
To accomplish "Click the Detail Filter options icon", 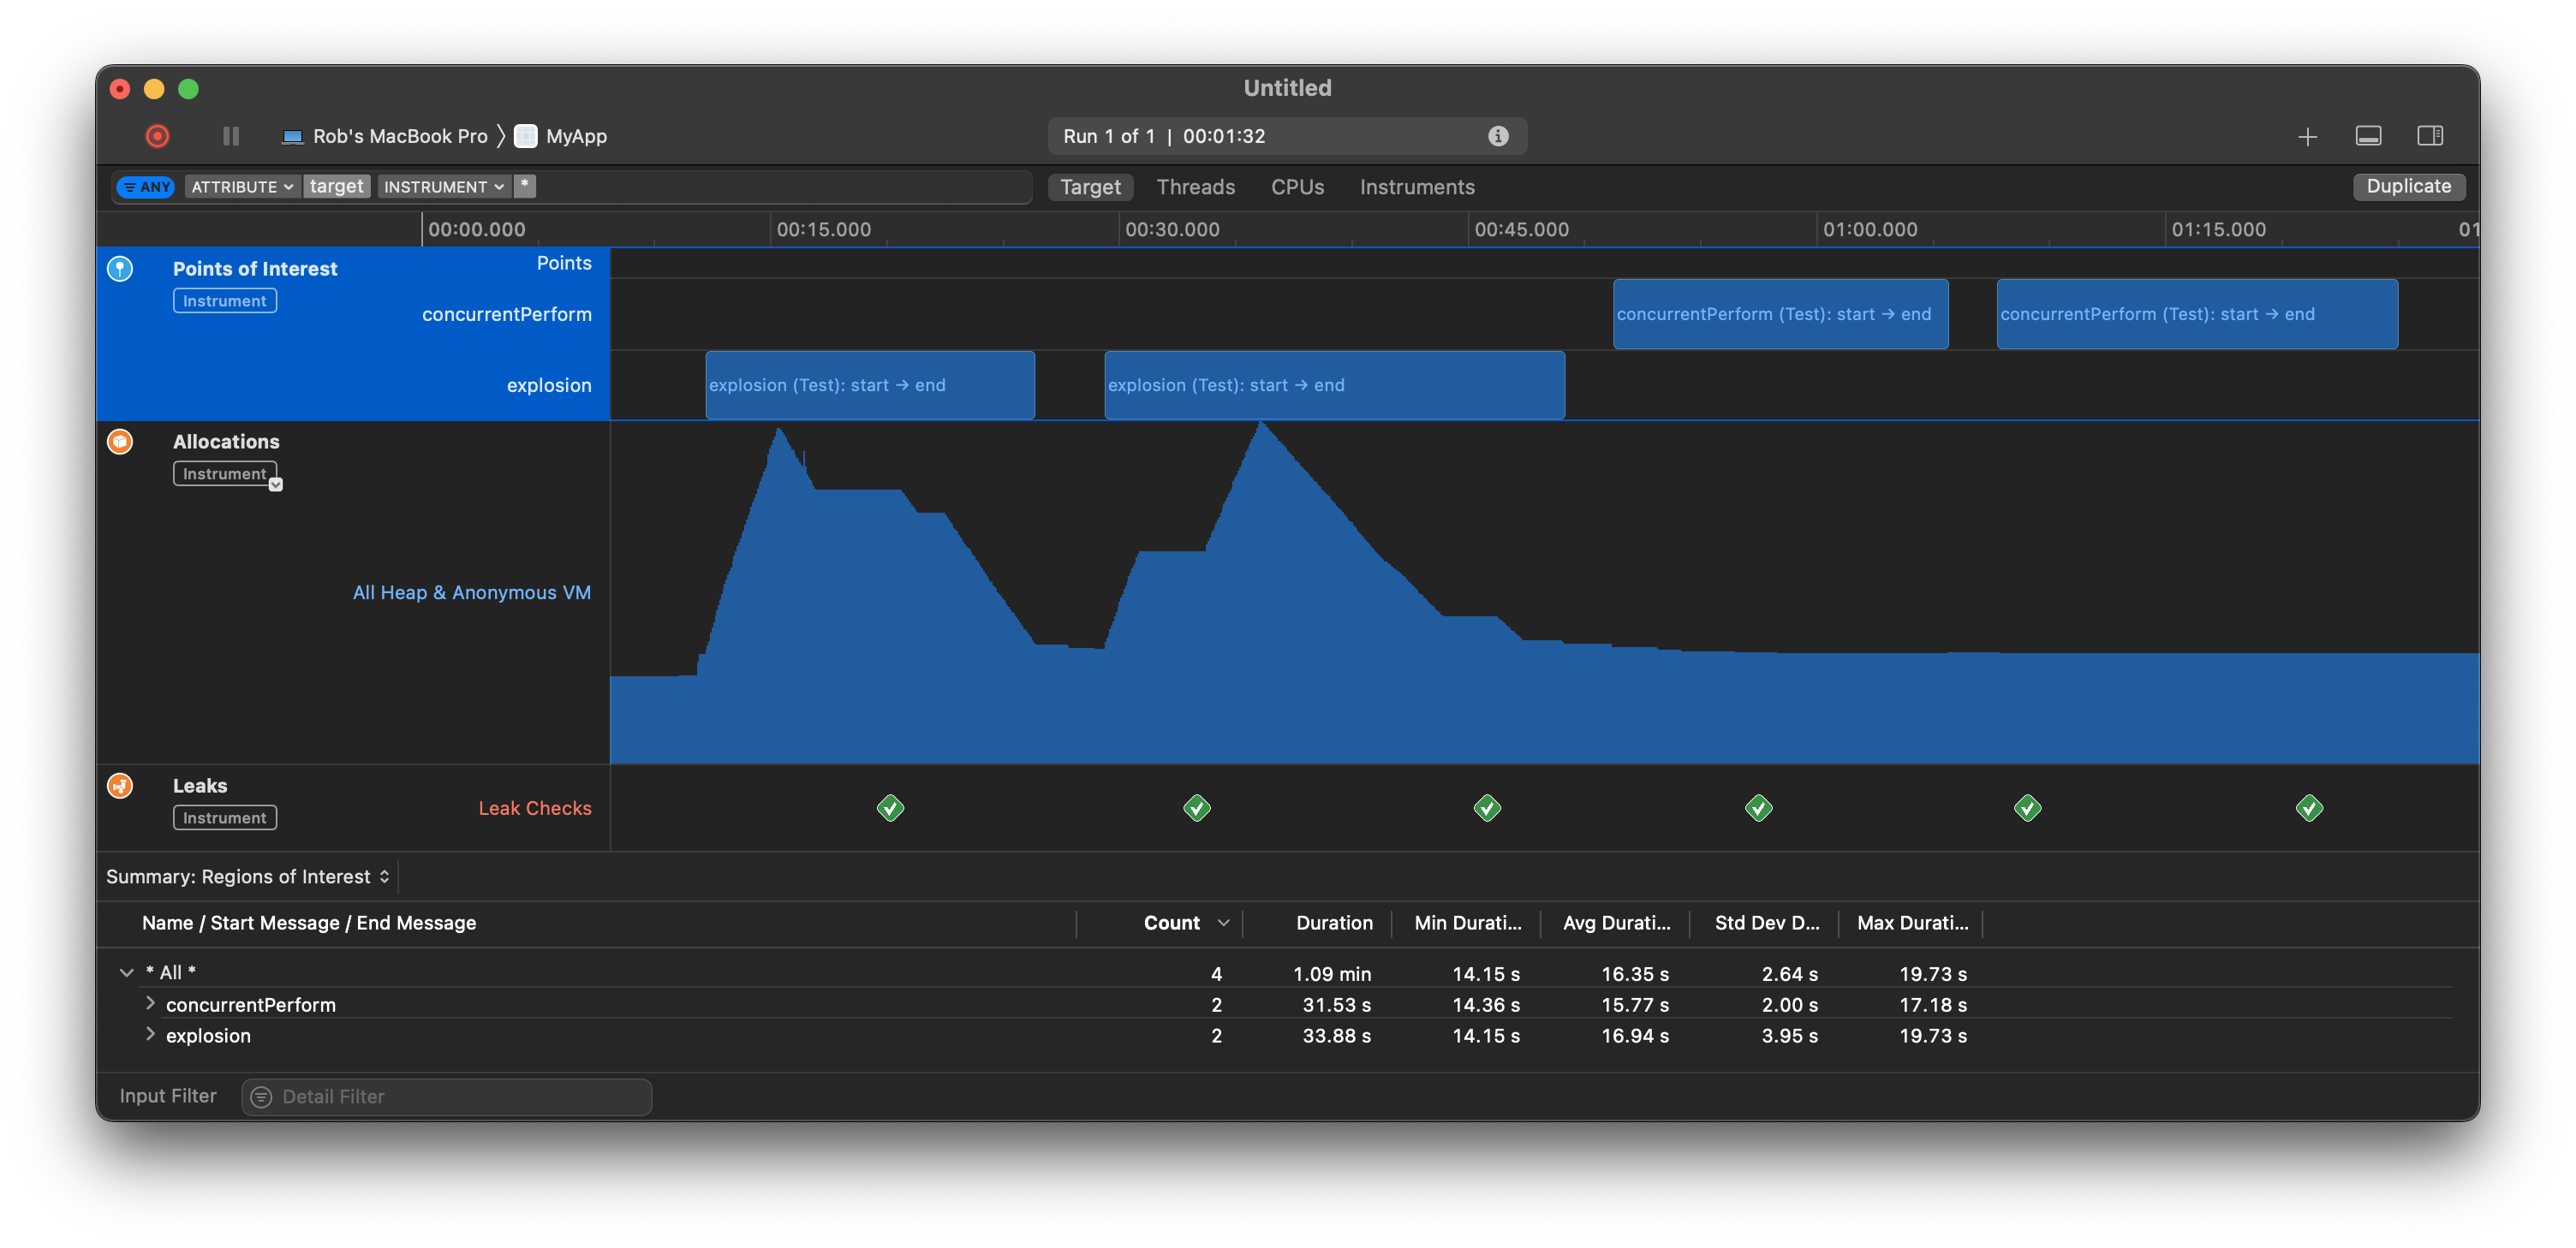I will tap(261, 1097).
